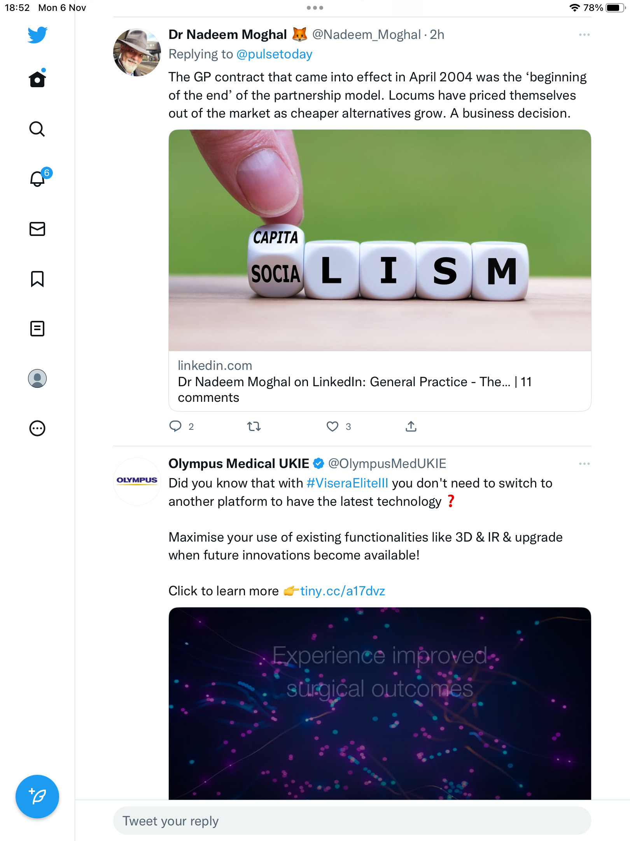
Task: Focus the Tweet your reply field
Action: coord(352,821)
